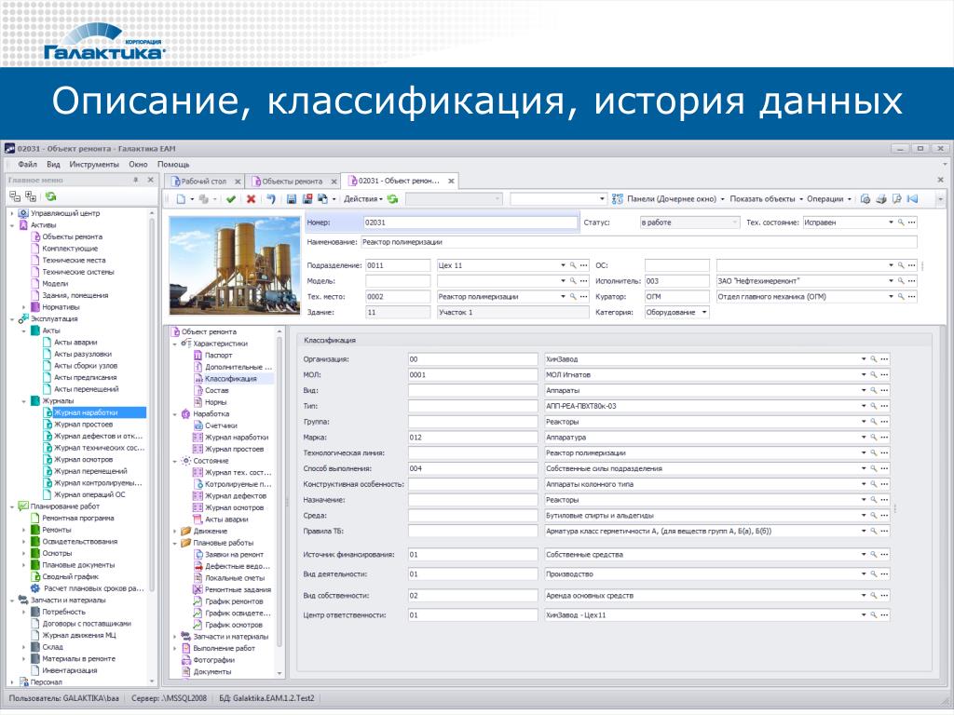Click the ellipsis button in Источник финансирования row
This screenshot has height=715, width=954.
click(x=885, y=555)
